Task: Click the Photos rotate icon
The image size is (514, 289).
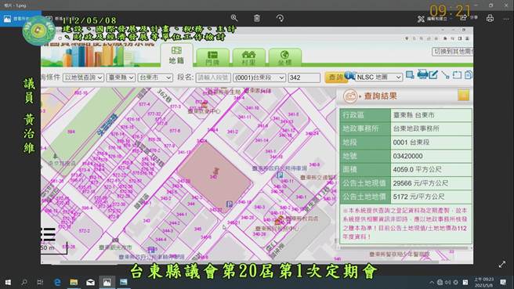Action: tap(280, 18)
